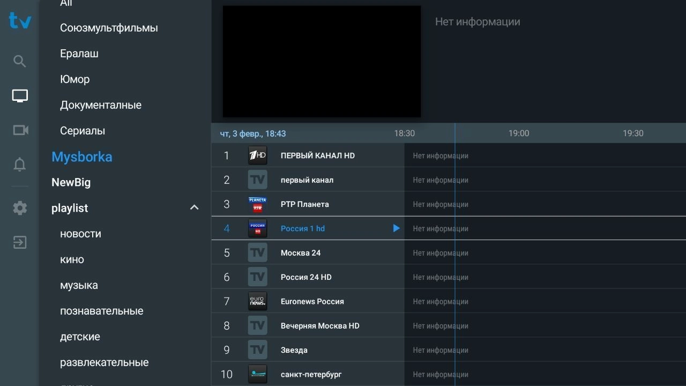Play the Россия 1 hd channel arrow
This screenshot has height=386, width=686.
[x=396, y=228]
